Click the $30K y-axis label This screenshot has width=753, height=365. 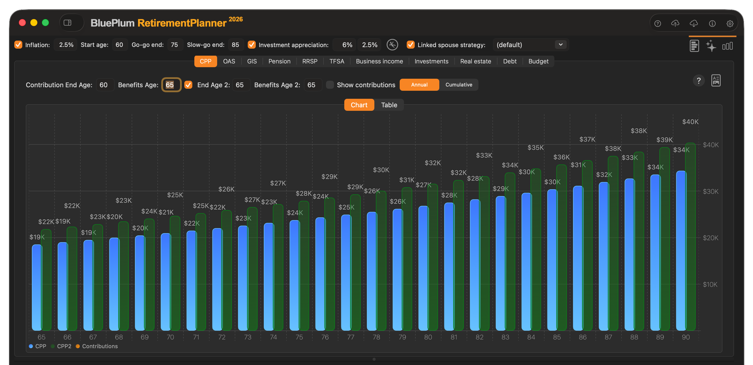coord(711,192)
